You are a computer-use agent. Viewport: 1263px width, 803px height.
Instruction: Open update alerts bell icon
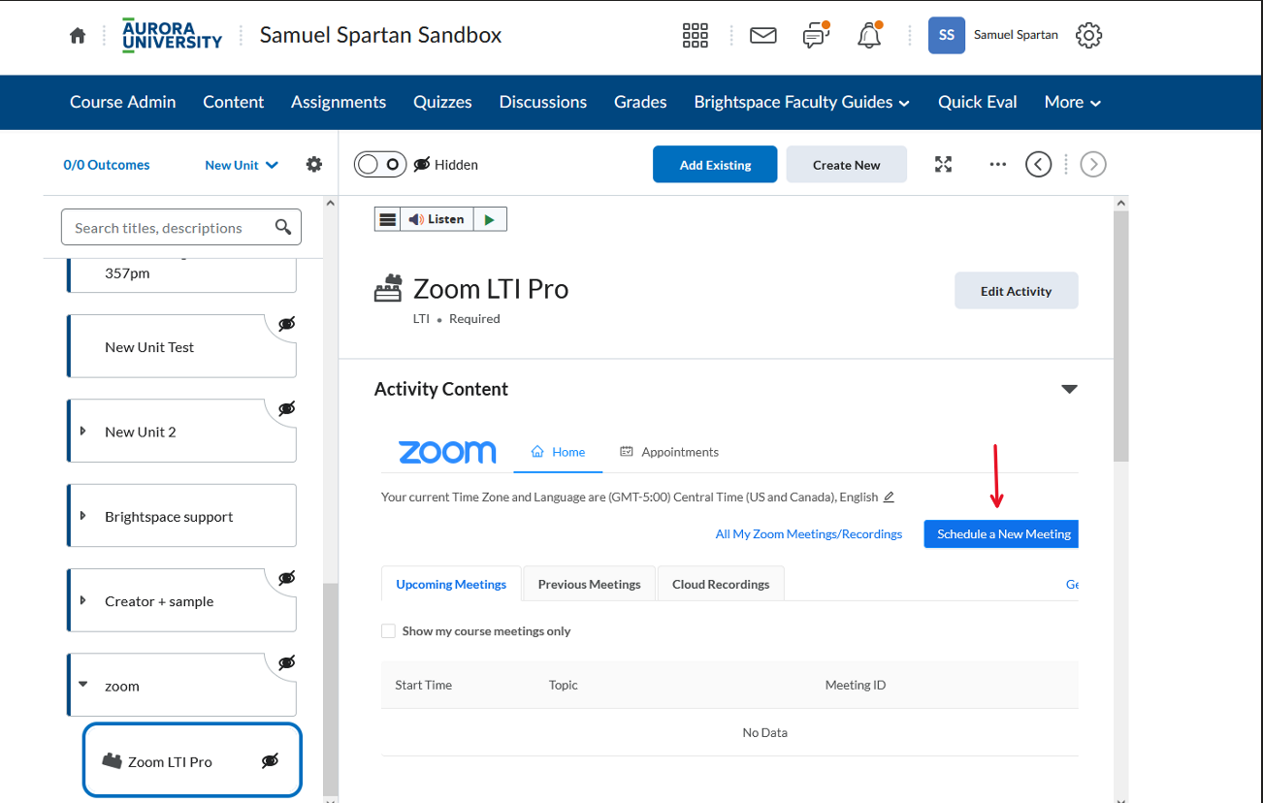[x=869, y=36]
